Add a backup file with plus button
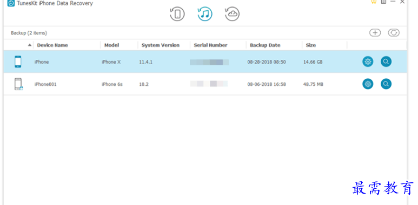This screenshot has width=418, height=205. [375, 33]
